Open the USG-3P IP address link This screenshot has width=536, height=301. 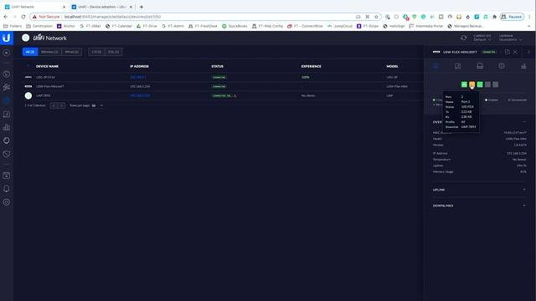coord(138,77)
